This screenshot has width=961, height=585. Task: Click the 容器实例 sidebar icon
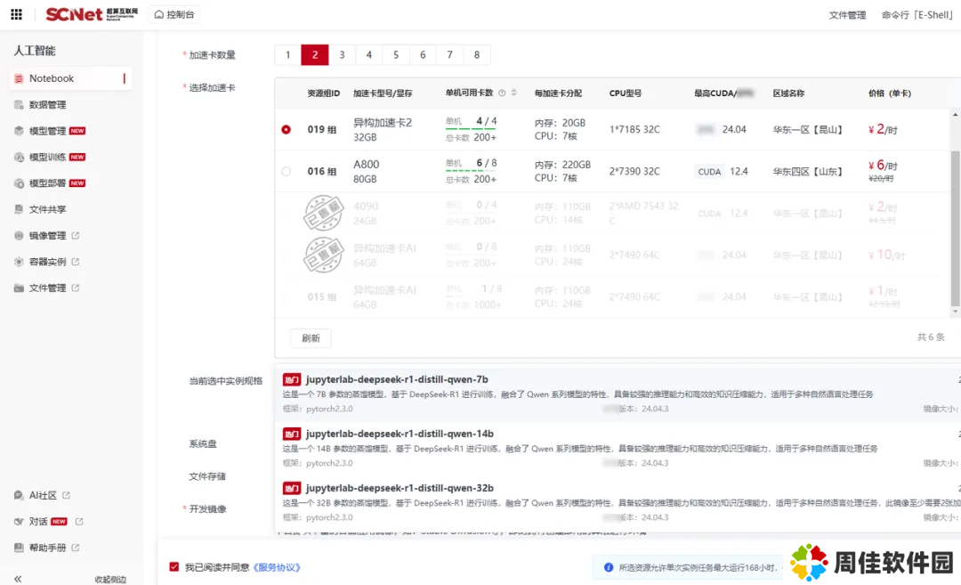coord(19,262)
